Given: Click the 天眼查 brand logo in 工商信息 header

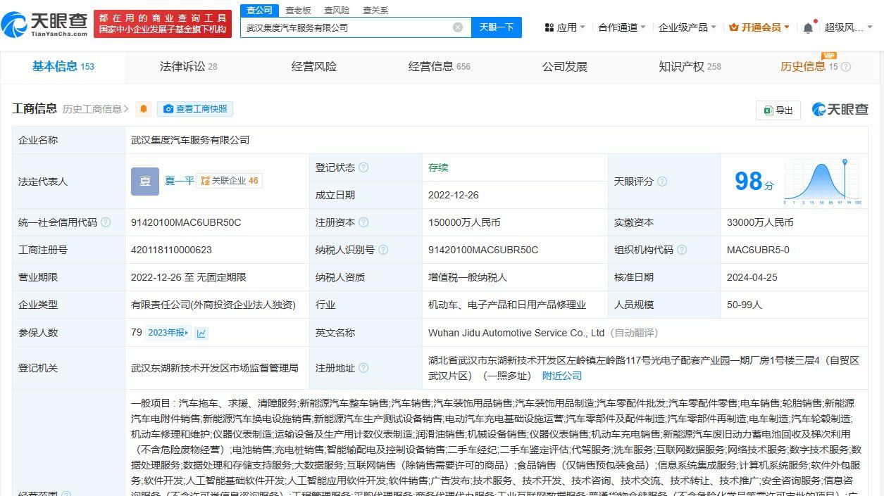Looking at the screenshot, I should [840, 109].
